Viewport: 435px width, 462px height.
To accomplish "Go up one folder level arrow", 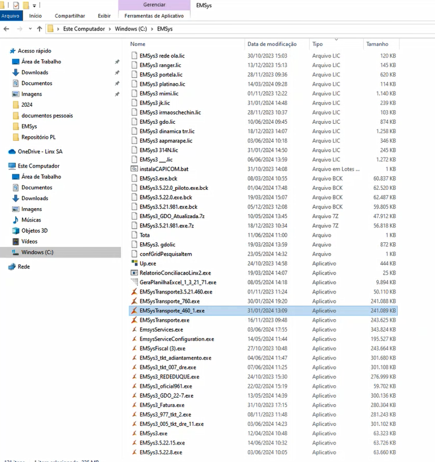I will (x=40, y=29).
